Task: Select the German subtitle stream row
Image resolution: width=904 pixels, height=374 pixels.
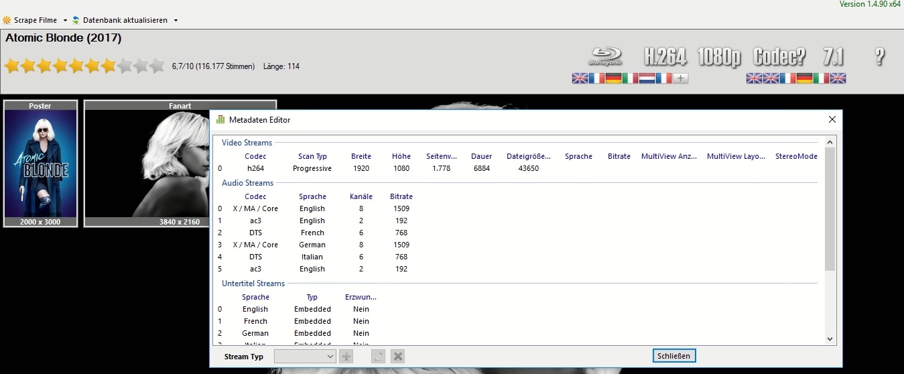Action: 298,333
